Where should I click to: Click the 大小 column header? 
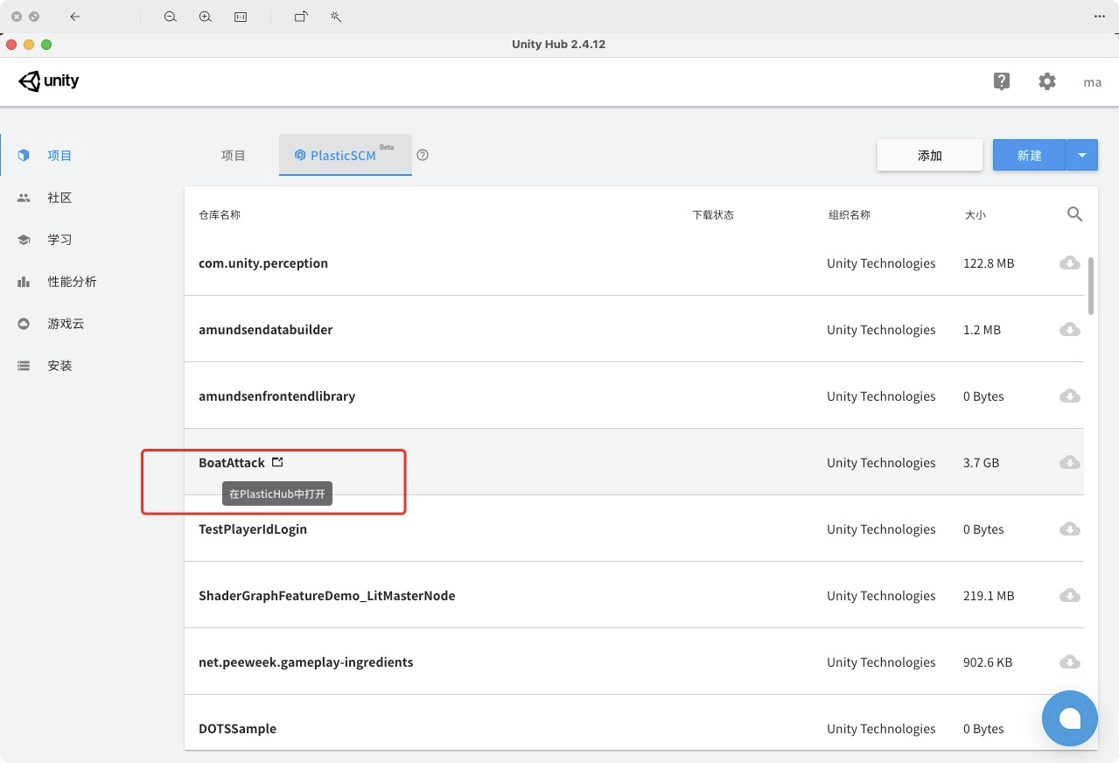click(x=975, y=214)
